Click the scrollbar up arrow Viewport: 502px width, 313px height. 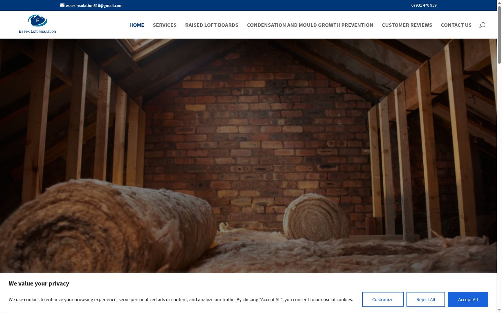(499, 2)
